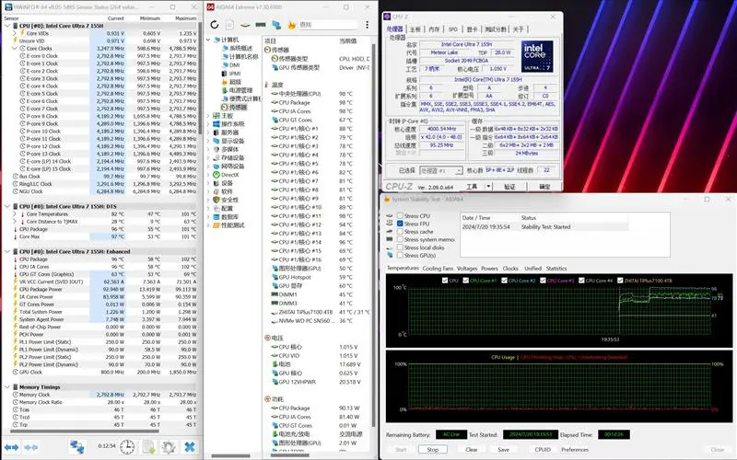
Task: Switch to CPU-Z 内存 tab
Action: (x=434, y=29)
